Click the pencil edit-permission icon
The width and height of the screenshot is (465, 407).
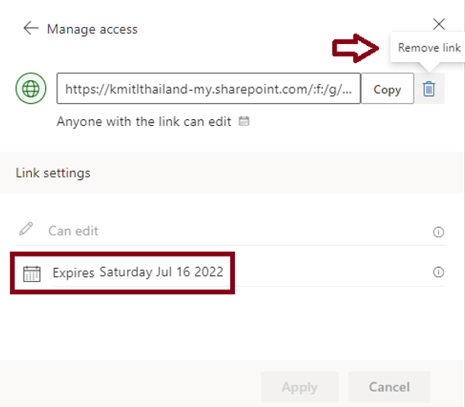pos(26,229)
